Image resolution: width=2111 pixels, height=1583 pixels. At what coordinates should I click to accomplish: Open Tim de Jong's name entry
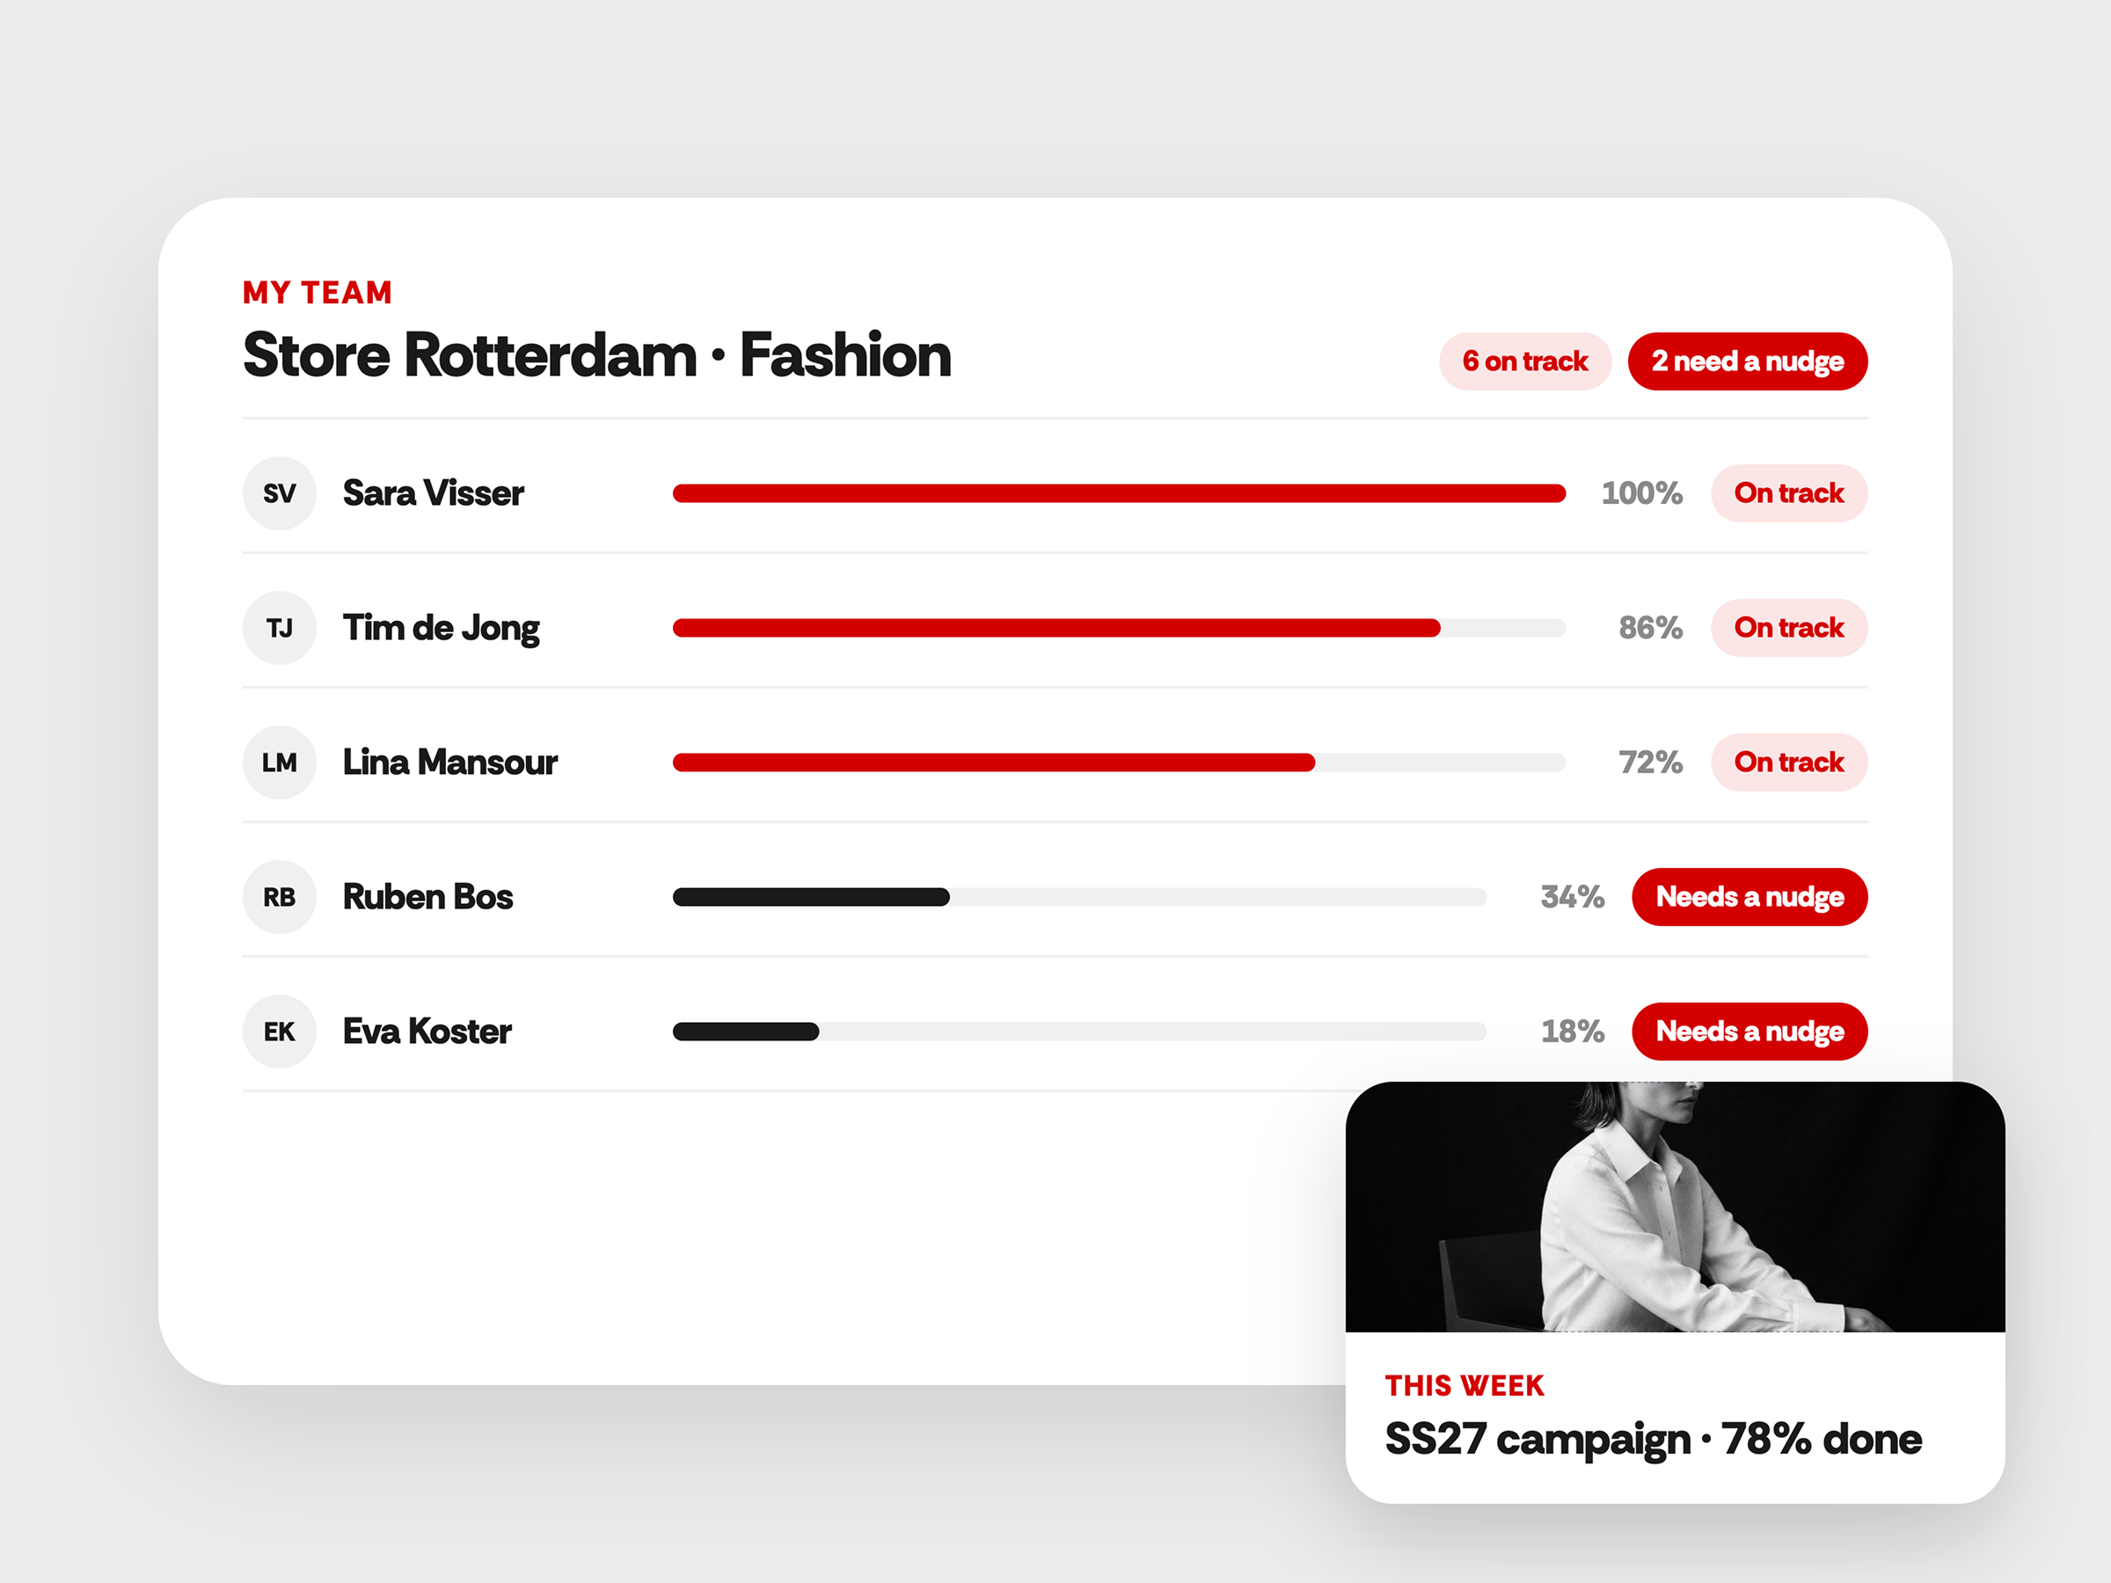[x=441, y=630]
